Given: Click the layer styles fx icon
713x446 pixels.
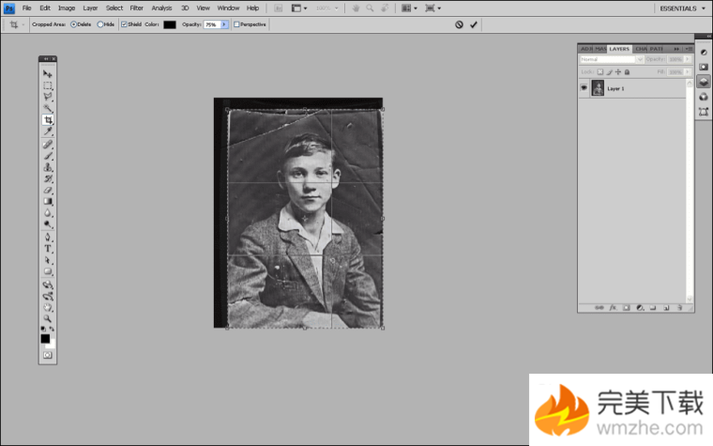Looking at the screenshot, I should [x=611, y=307].
